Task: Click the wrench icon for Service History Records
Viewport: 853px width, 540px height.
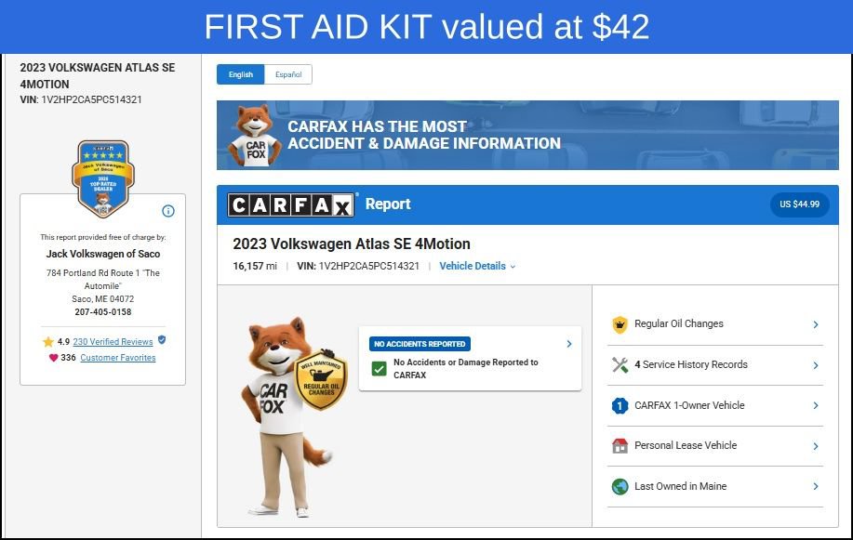Action: pyautogui.click(x=620, y=364)
